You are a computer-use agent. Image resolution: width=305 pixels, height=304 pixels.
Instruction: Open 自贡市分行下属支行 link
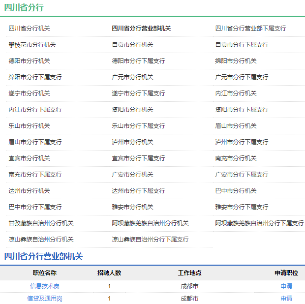click(242, 45)
